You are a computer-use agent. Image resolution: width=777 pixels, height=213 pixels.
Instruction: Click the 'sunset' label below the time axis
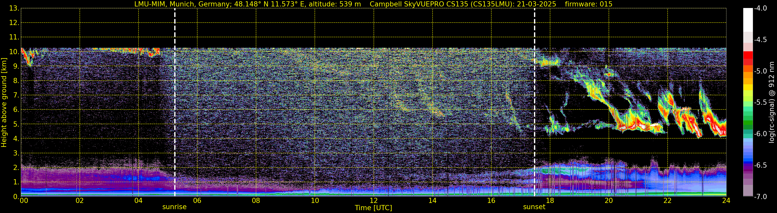tap(534, 207)
